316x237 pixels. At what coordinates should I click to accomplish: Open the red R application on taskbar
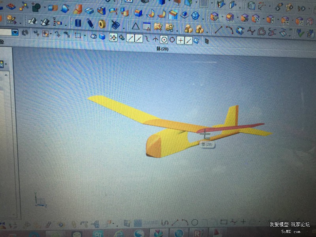(x=198, y=233)
